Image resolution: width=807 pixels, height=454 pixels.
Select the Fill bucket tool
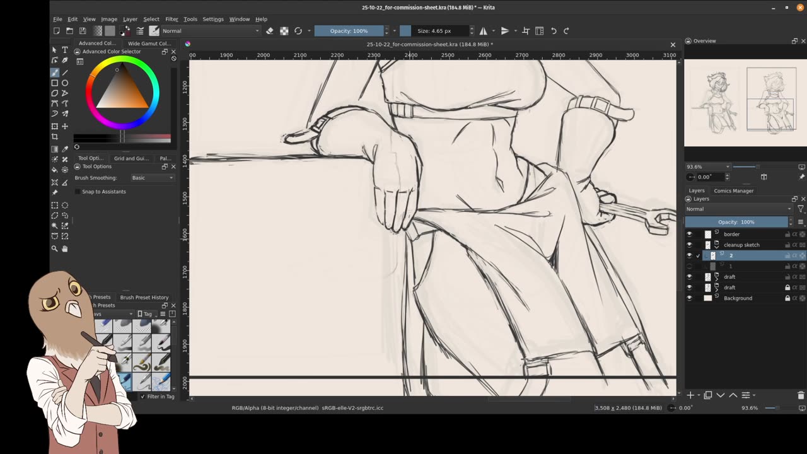pyautogui.click(x=55, y=170)
